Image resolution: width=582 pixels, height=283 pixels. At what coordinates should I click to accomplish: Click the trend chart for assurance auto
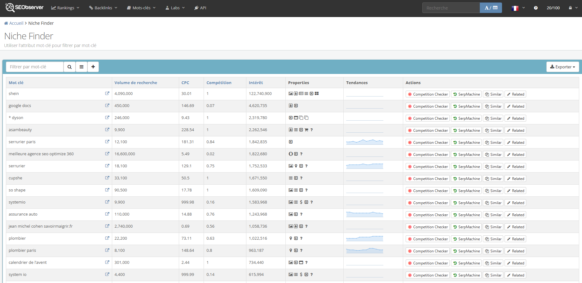coord(364,214)
